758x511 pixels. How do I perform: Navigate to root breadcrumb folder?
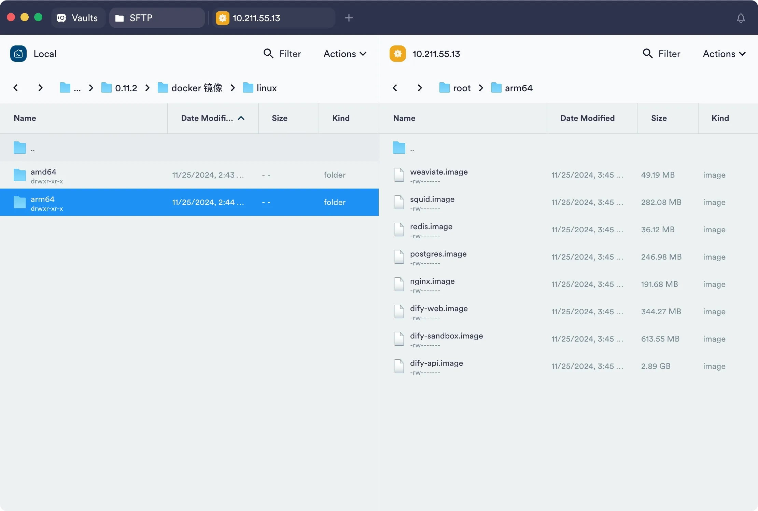point(455,88)
